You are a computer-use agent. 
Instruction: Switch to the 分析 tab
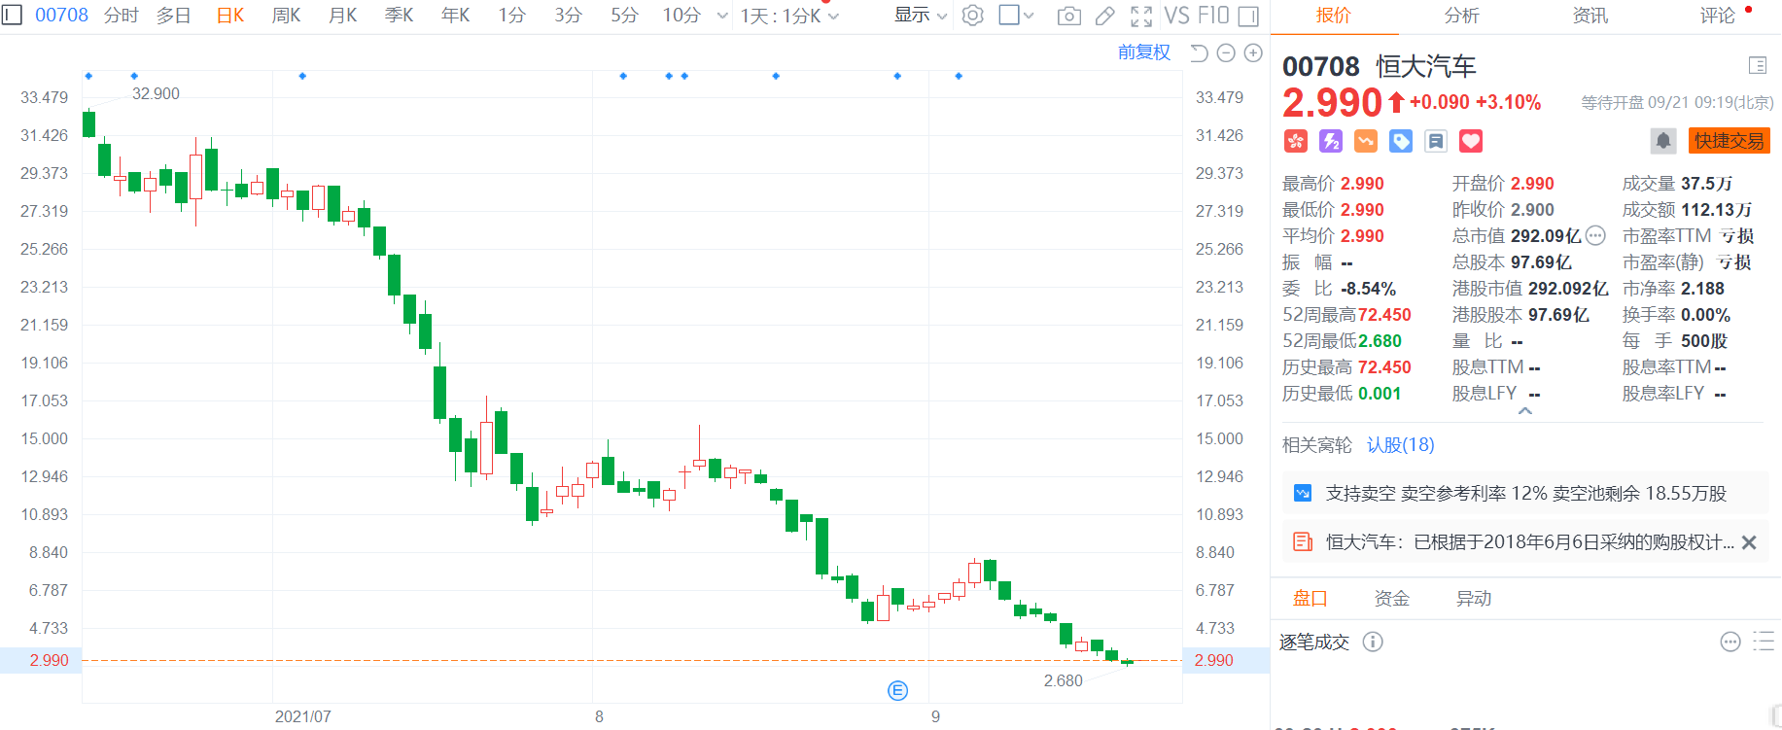1461,16
